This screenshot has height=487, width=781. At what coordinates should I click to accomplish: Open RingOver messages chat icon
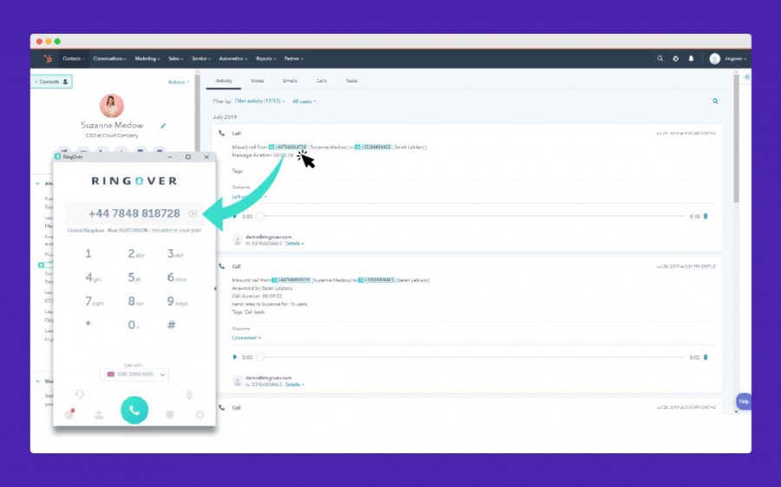pos(170,415)
